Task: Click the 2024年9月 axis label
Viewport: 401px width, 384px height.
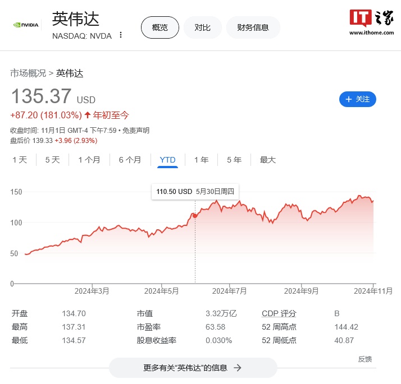Action: coord(301,291)
